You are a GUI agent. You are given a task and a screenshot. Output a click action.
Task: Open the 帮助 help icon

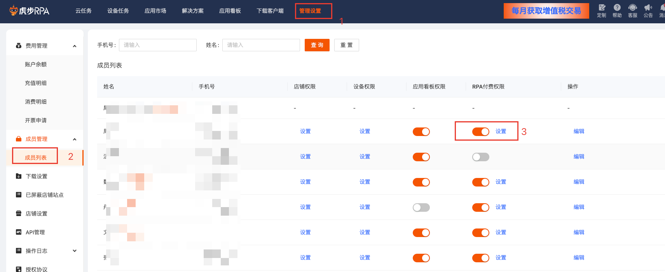(617, 11)
